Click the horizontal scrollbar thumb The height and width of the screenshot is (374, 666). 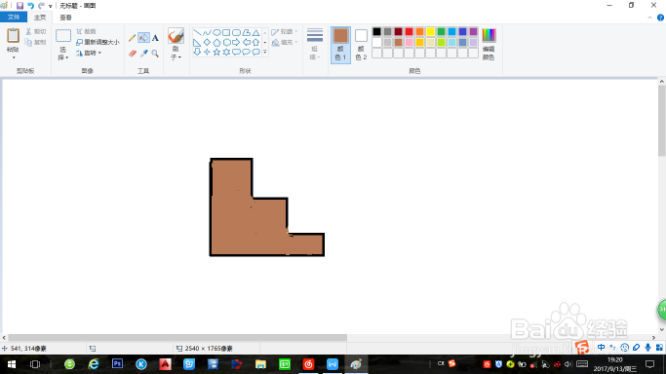click(177, 338)
